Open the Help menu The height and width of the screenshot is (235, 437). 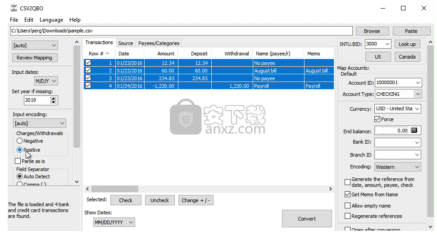coord(75,20)
